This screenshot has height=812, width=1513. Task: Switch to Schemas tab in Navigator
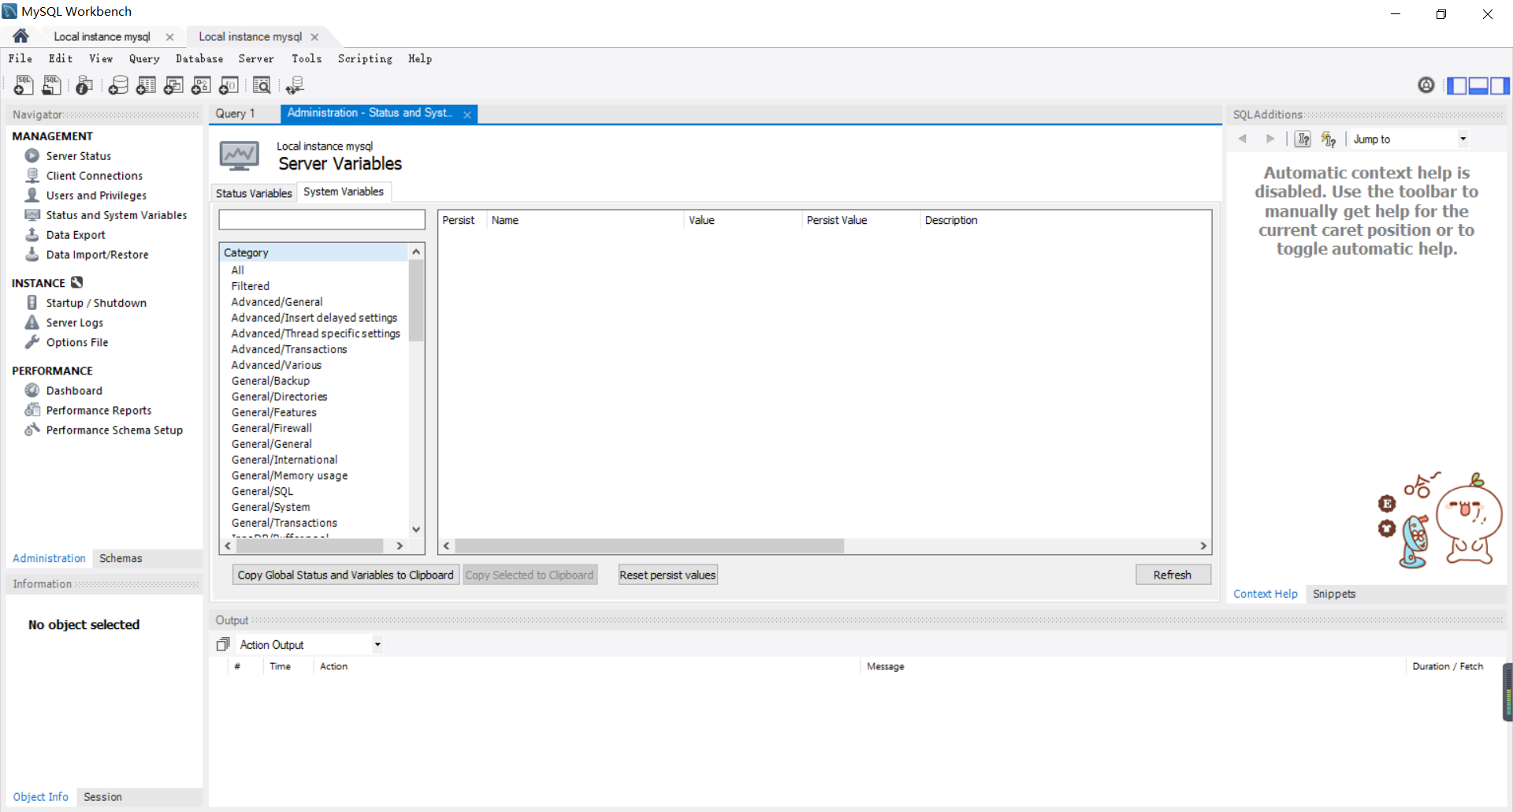click(121, 558)
